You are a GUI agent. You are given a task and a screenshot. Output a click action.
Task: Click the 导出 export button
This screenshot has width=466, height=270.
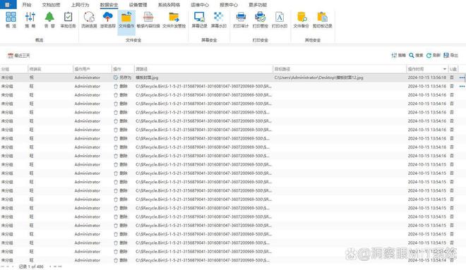pos(451,55)
